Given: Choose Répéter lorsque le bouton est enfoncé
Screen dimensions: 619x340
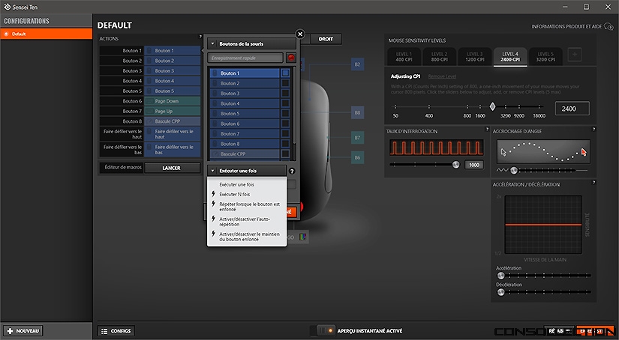Looking at the screenshot, I should (247, 207).
